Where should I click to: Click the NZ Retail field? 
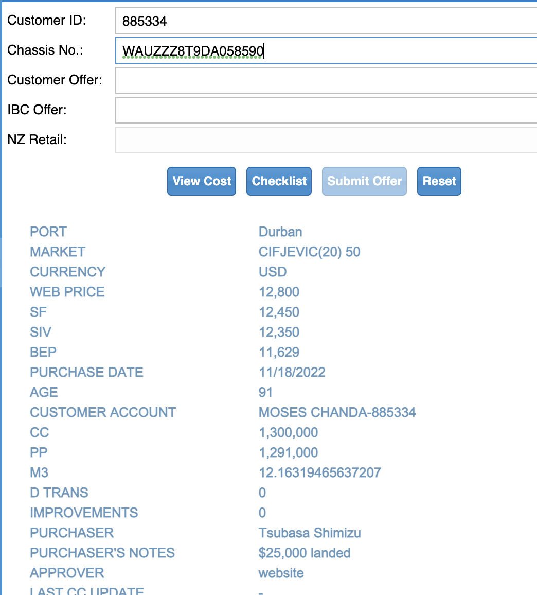coord(326,140)
